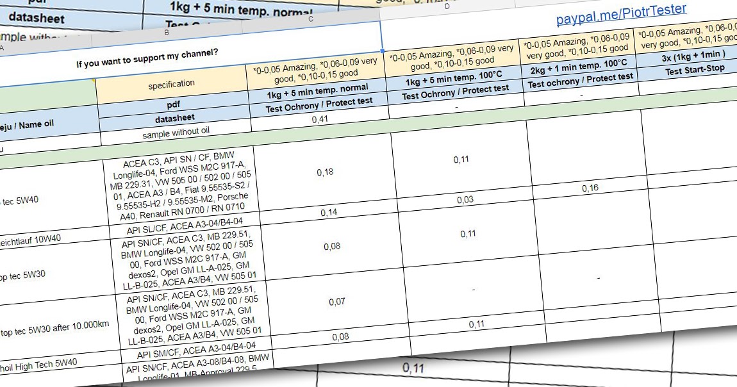
Task: Click the '2kg + 1 min temp. 100°C' header
Action: pyautogui.click(x=579, y=67)
